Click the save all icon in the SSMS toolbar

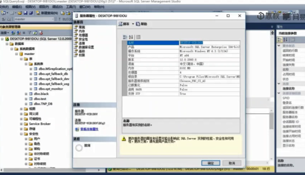click(31, 13)
